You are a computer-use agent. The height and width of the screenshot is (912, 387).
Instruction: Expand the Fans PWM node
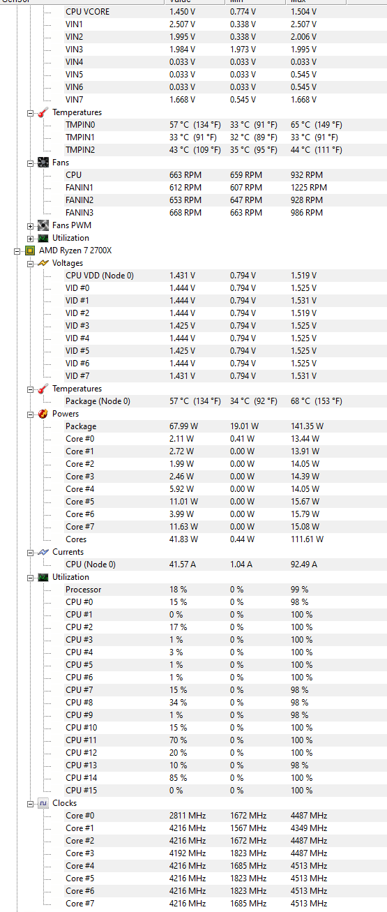(x=31, y=225)
